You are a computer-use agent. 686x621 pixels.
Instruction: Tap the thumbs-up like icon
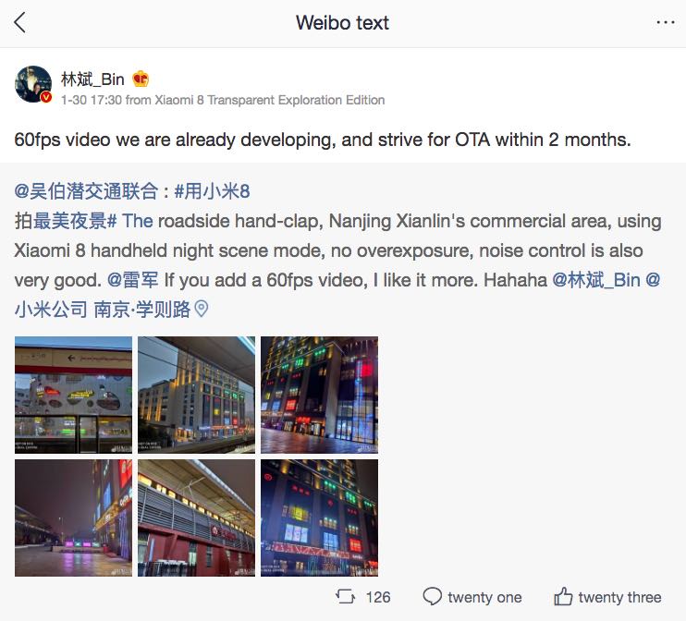[x=563, y=596]
